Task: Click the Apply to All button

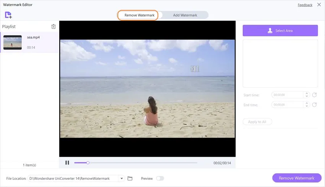Action: pos(257,122)
